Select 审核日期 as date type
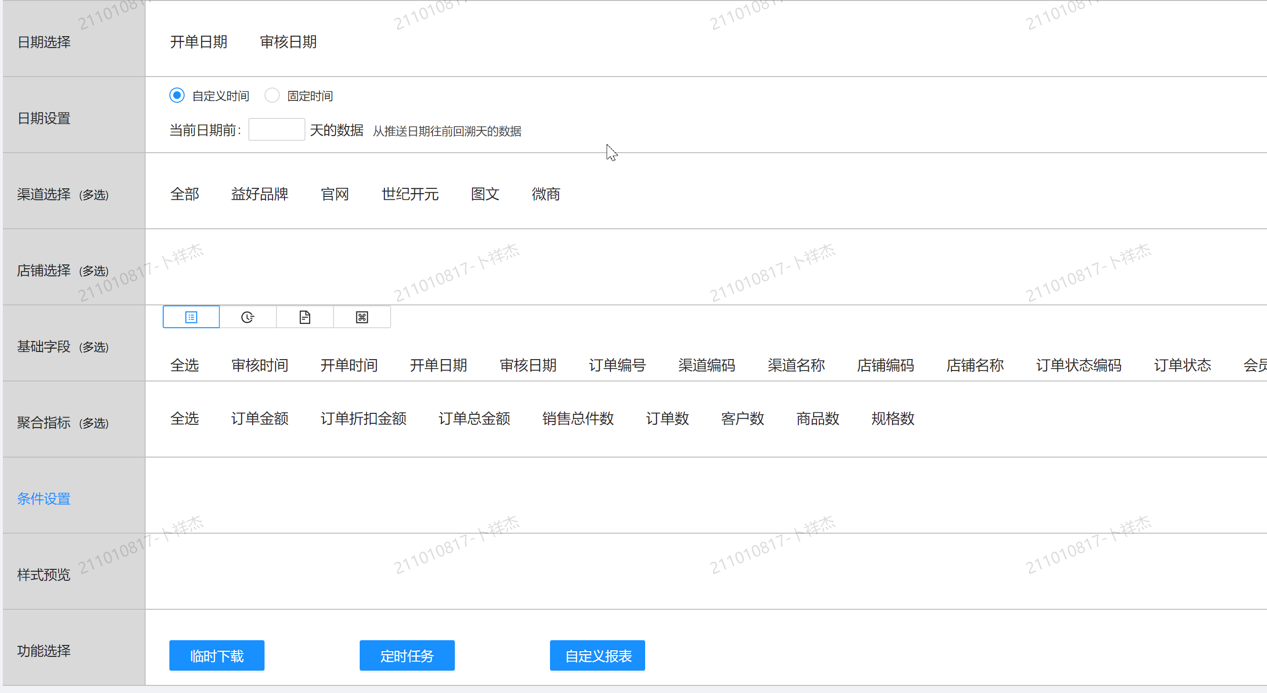Screen dimensions: 1267x693 point(288,42)
